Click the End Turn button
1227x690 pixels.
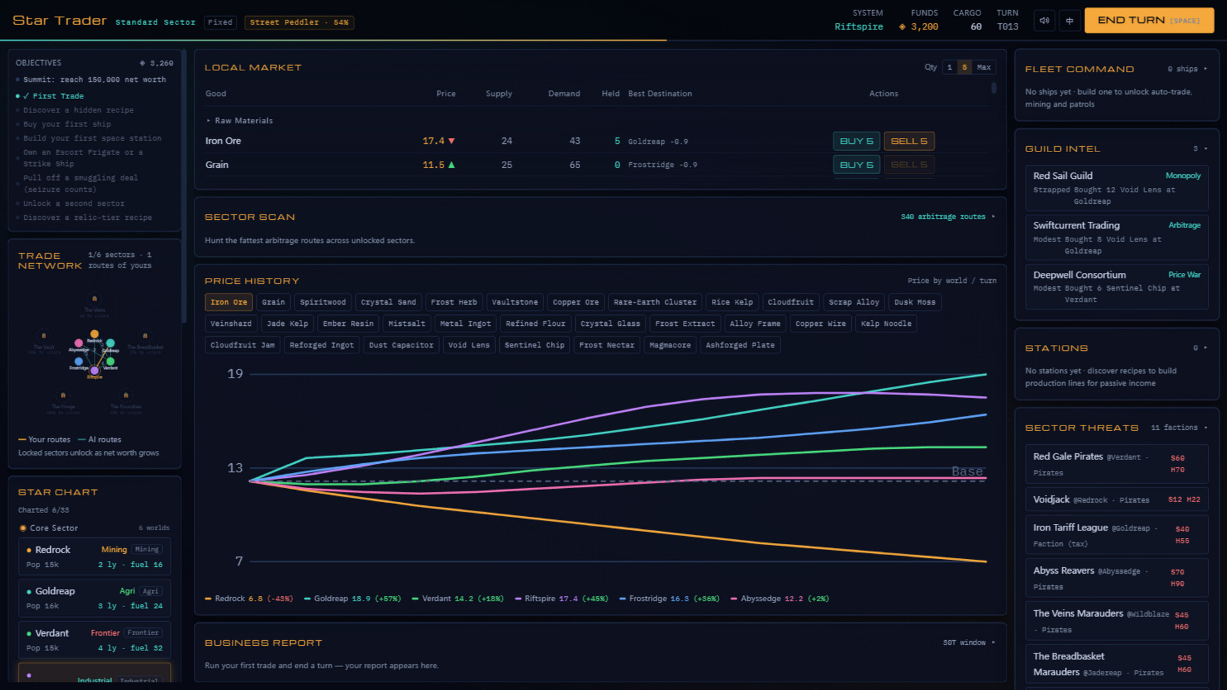coord(1148,20)
